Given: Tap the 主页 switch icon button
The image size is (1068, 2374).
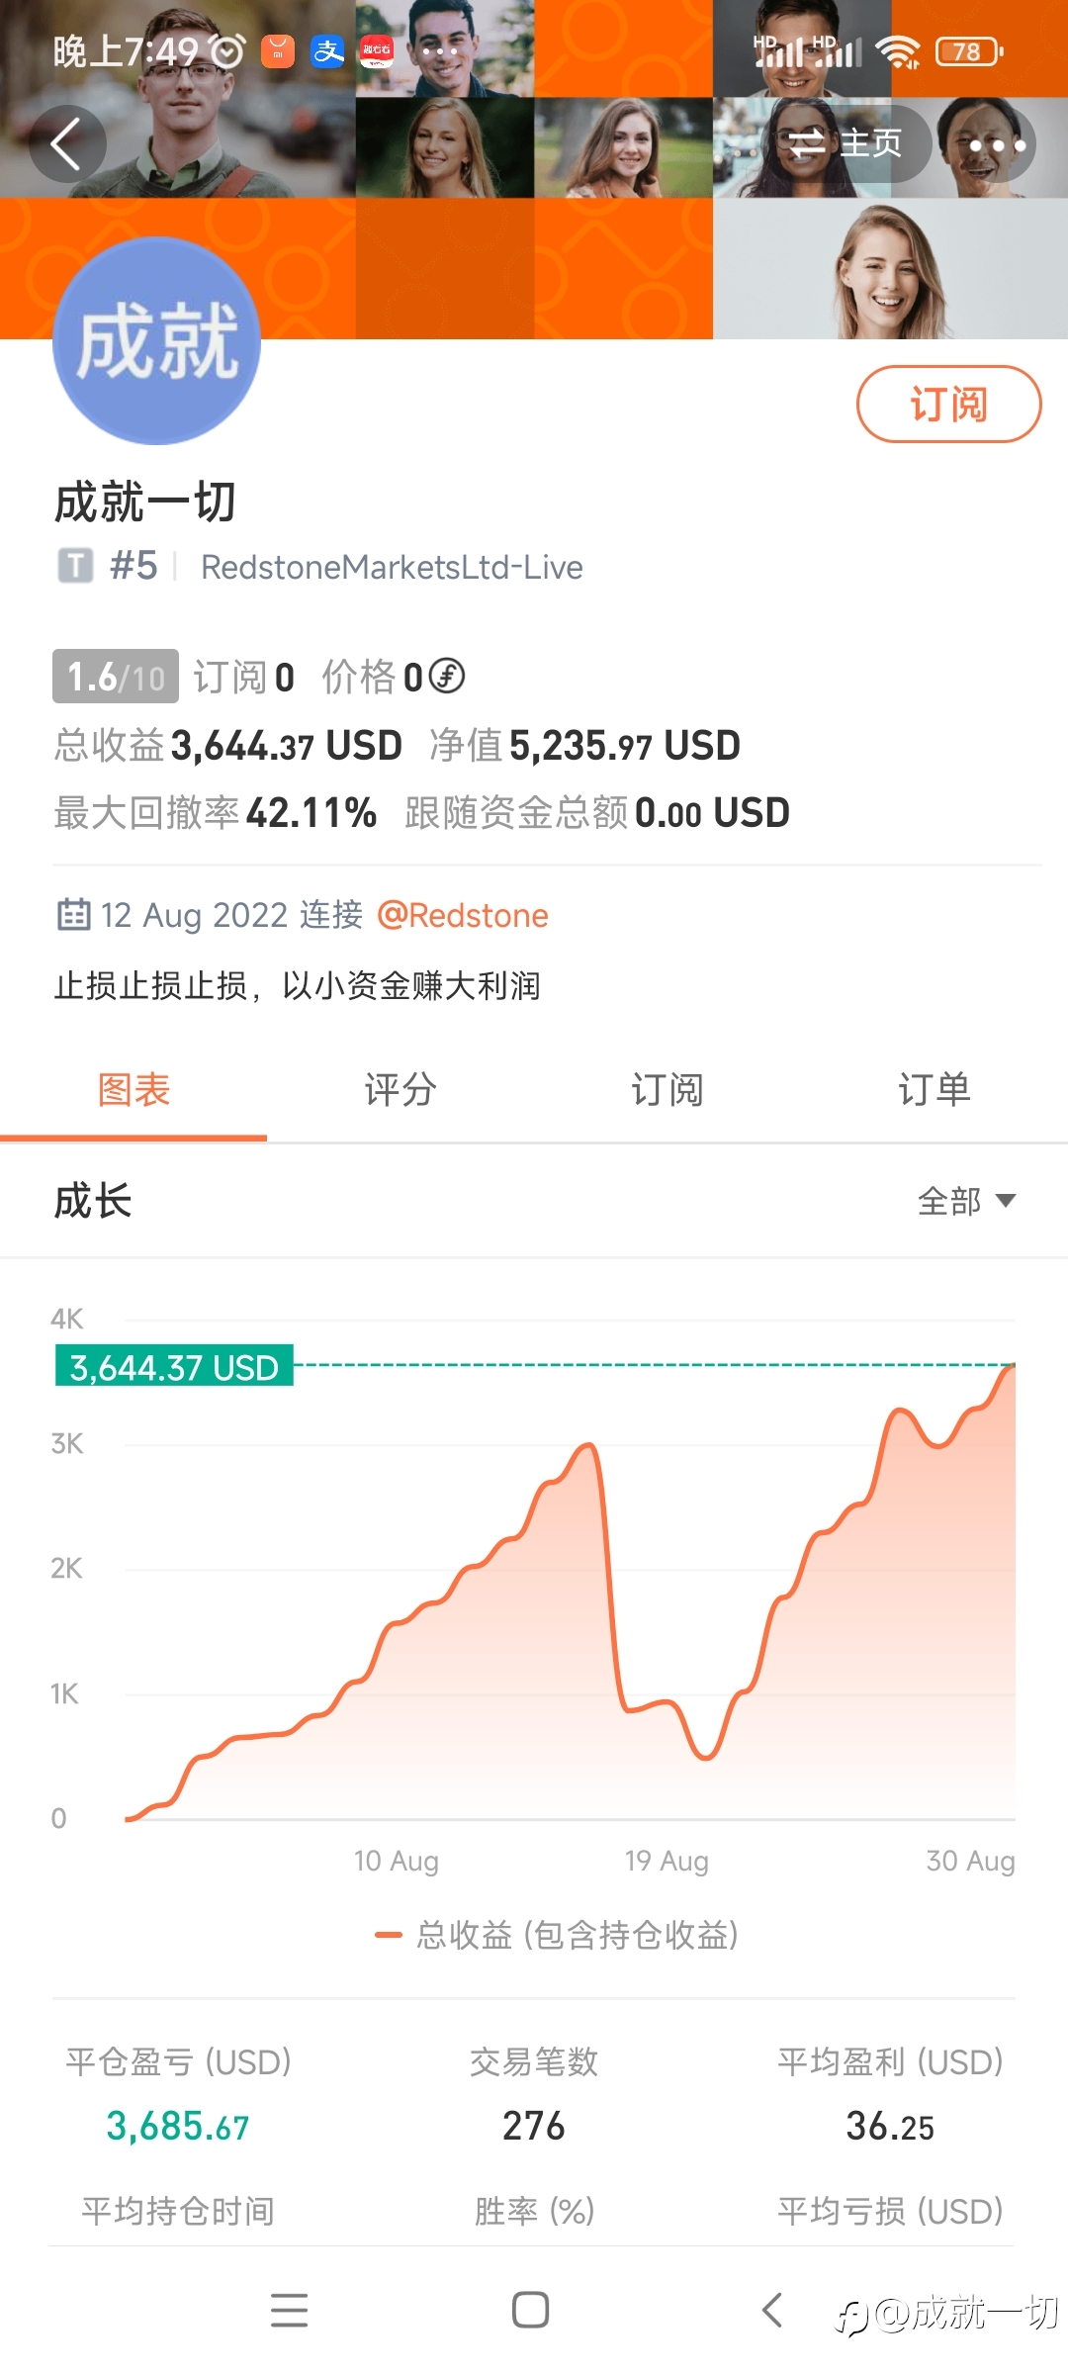Looking at the screenshot, I should coord(846,144).
